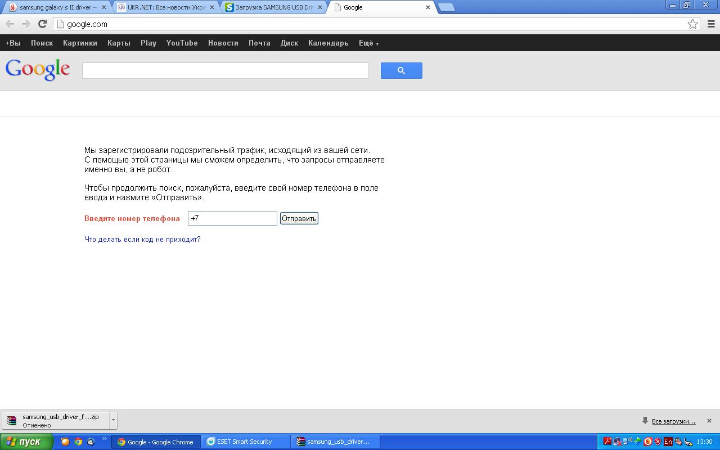
Task: Click the blue mail quick launch icon
Action: point(91,442)
